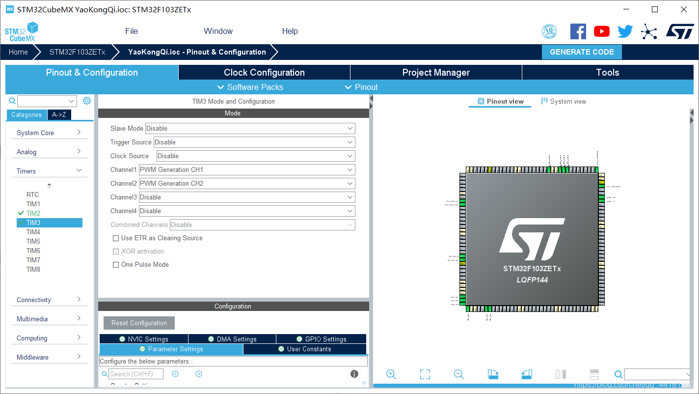Toggle horizontal split view icon
Image resolution: width=699 pixels, height=394 pixels.
click(594, 374)
